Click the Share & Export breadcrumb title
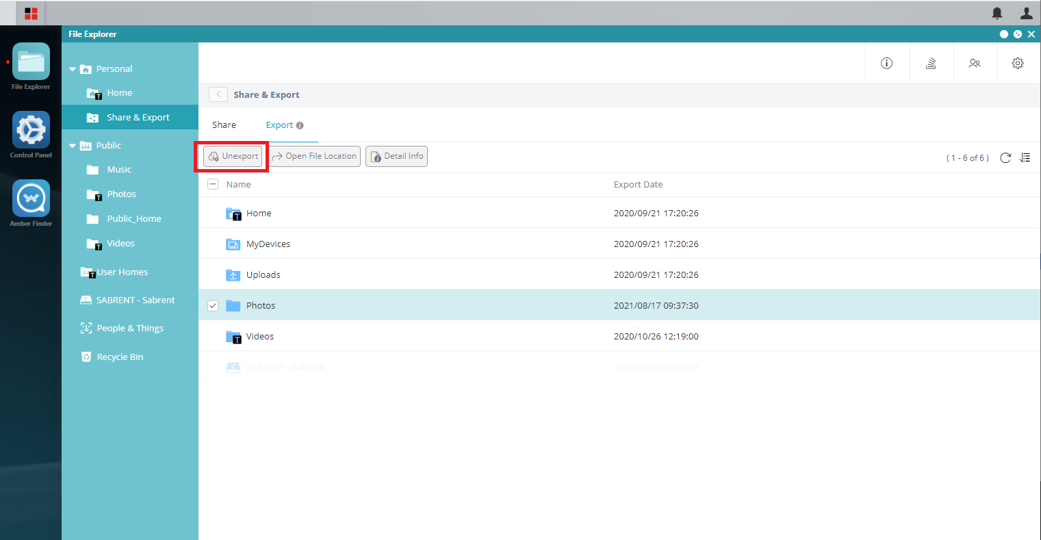1041x540 pixels. (x=266, y=95)
